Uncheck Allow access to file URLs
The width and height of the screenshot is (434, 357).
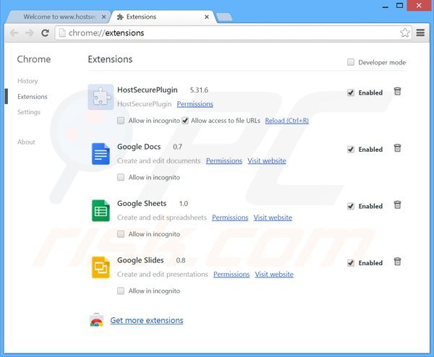click(185, 121)
